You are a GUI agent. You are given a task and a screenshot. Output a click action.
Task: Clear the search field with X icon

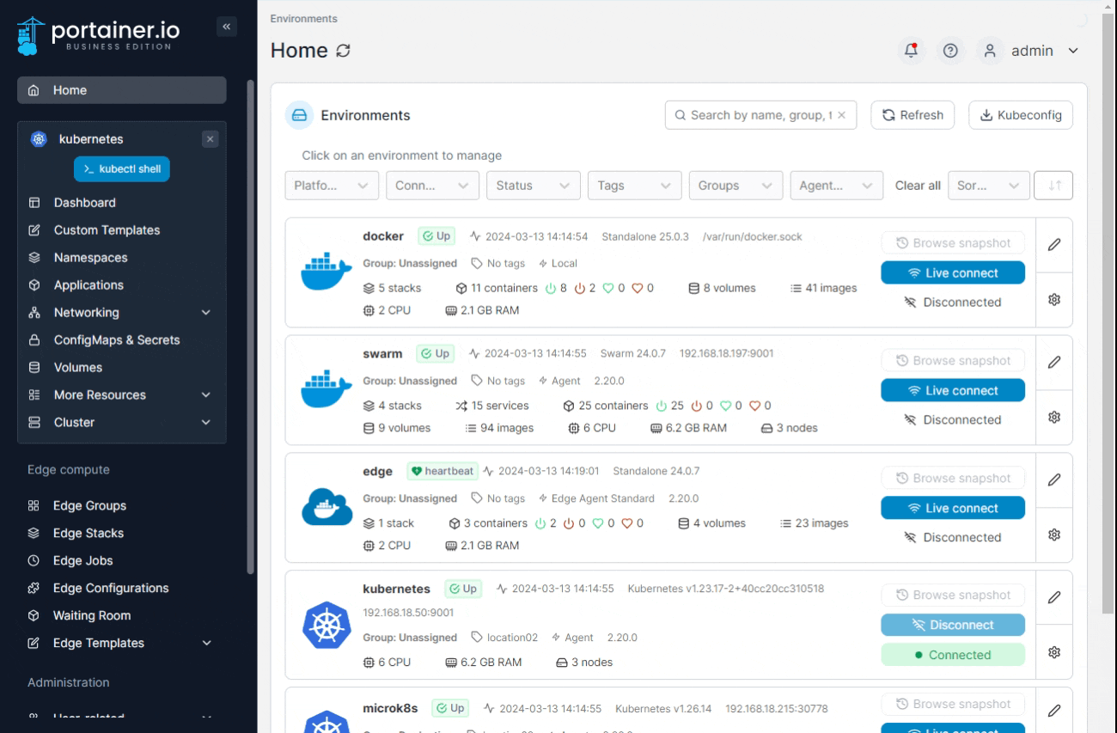coord(842,115)
